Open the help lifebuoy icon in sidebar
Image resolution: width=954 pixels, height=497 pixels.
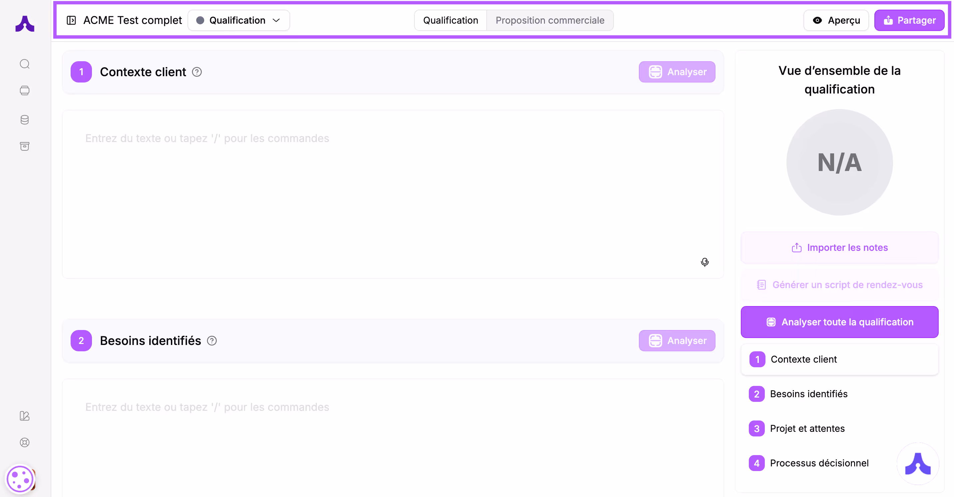pyautogui.click(x=24, y=443)
